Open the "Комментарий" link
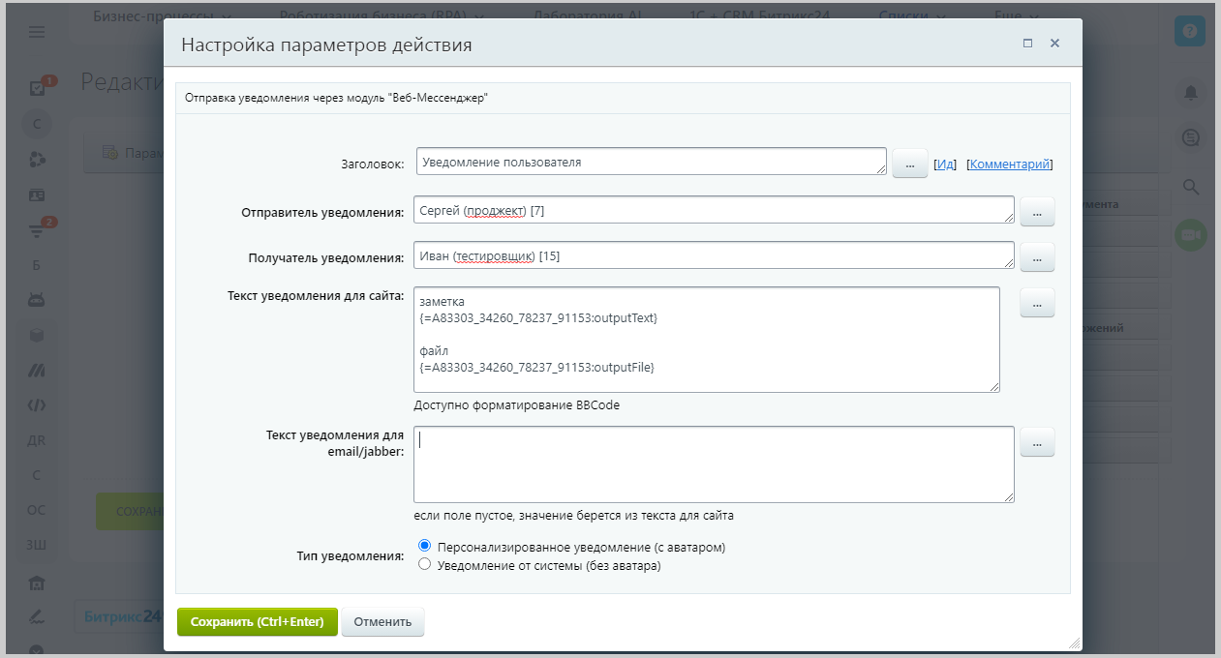The image size is (1221, 658). [x=1010, y=164]
